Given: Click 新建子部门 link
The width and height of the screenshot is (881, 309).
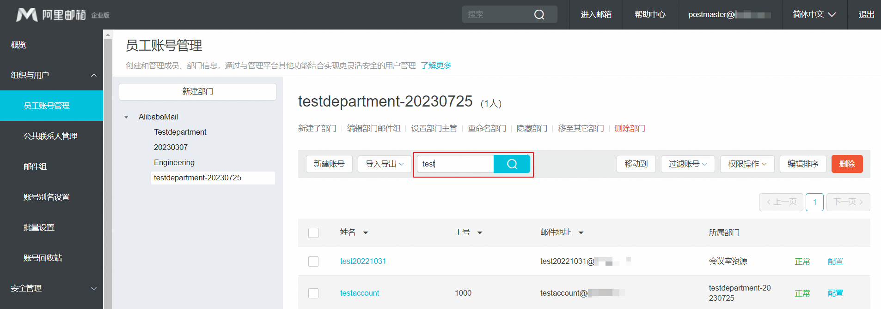Looking at the screenshot, I should pos(317,128).
